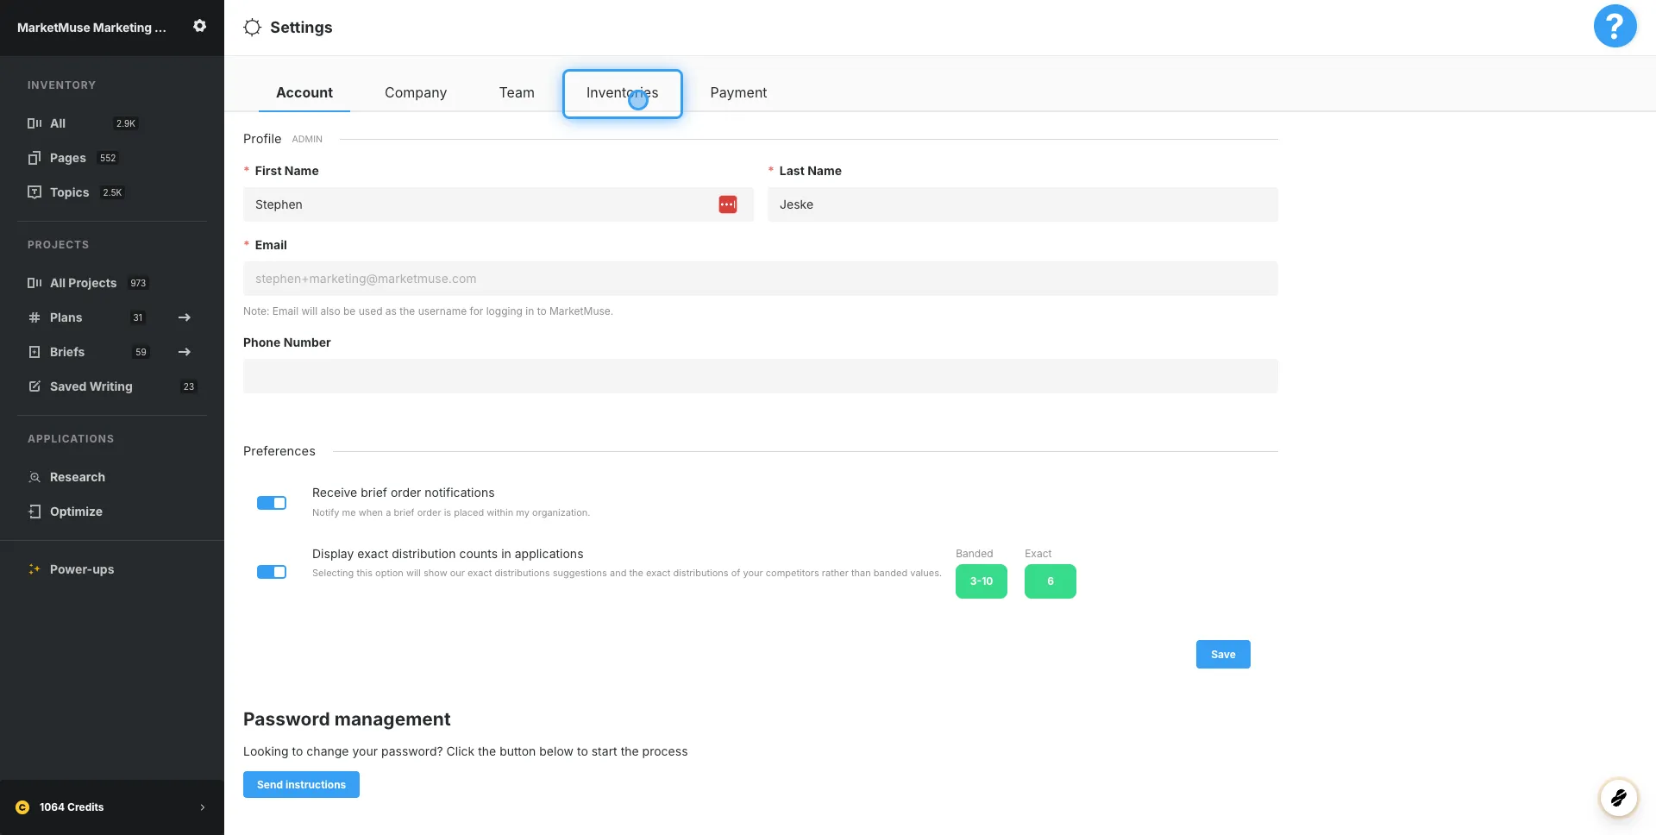Open the floating rocket widget icon
Viewport: 1656px width, 835px height.
point(1618,797)
